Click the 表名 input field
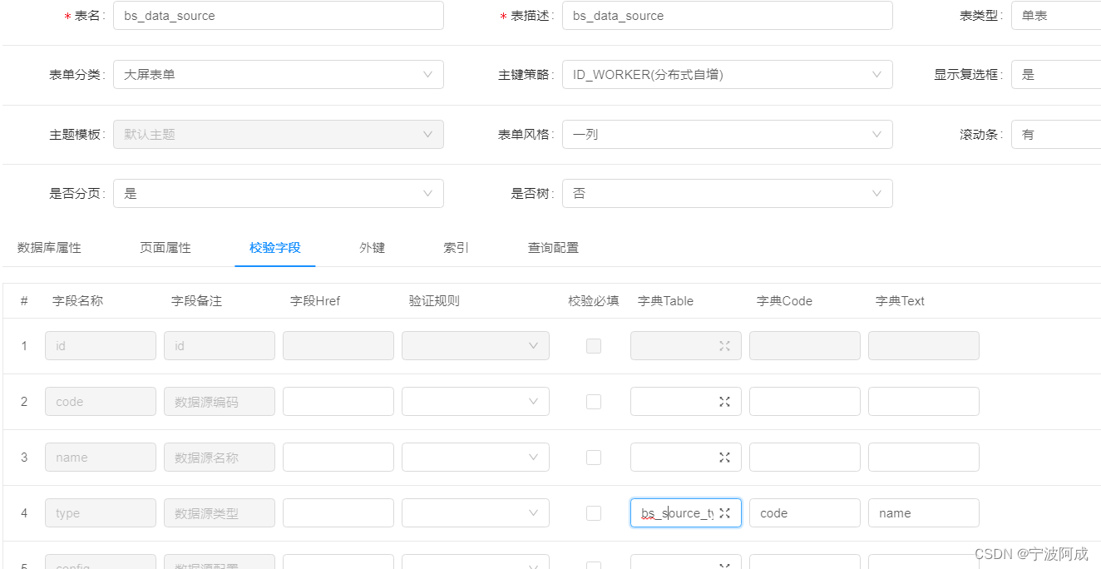The height and width of the screenshot is (569, 1101). (x=278, y=16)
